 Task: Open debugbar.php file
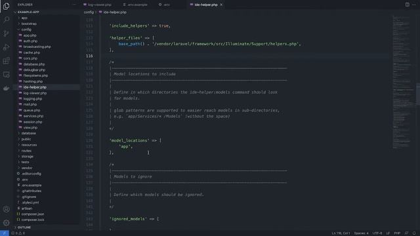[x=34, y=70]
